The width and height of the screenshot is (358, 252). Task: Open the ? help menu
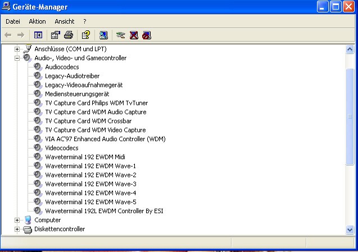85,21
